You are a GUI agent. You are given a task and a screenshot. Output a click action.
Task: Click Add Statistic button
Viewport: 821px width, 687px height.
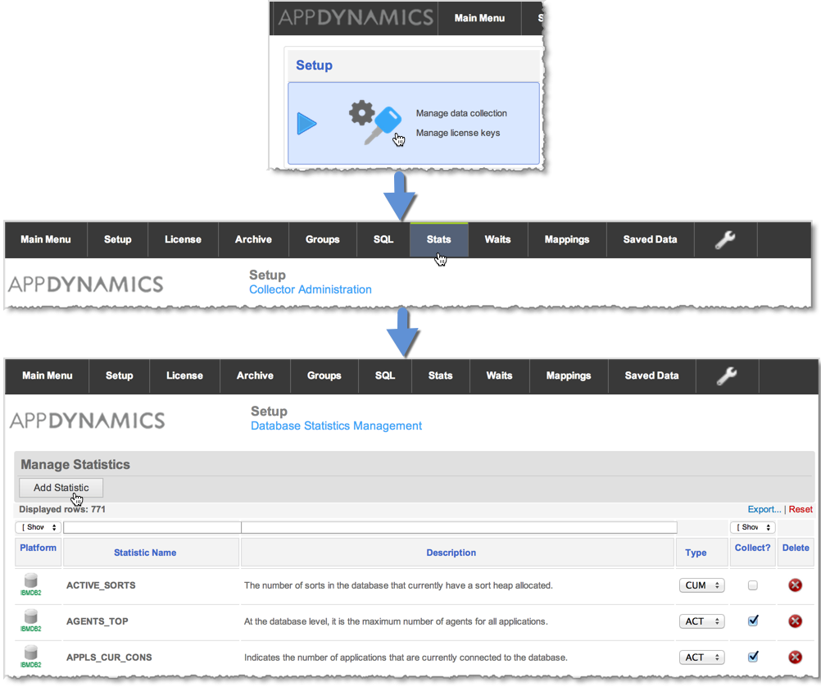coord(61,487)
